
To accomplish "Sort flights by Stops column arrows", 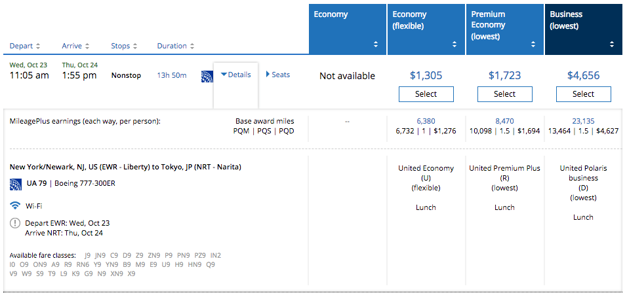I will click(x=135, y=46).
